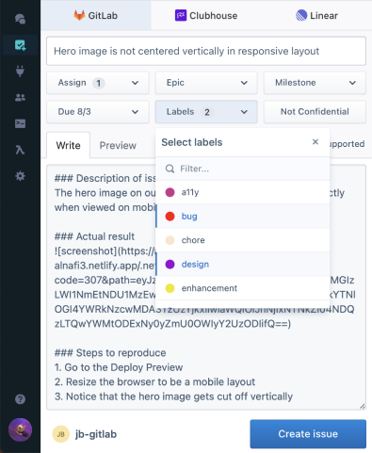
Task: Toggle the enhancement label
Action: 242,288
